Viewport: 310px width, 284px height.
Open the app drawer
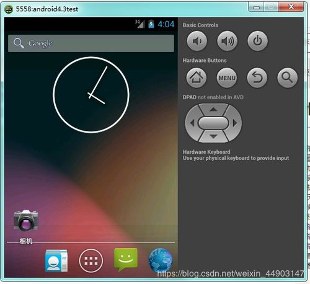click(x=91, y=260)
